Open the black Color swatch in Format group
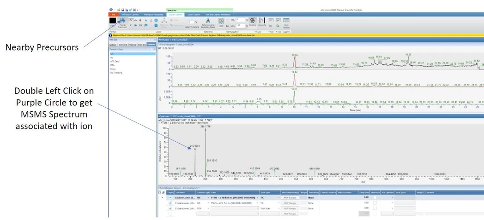Image resolution: width=484 pixels, height=220 pixels. 113,21
